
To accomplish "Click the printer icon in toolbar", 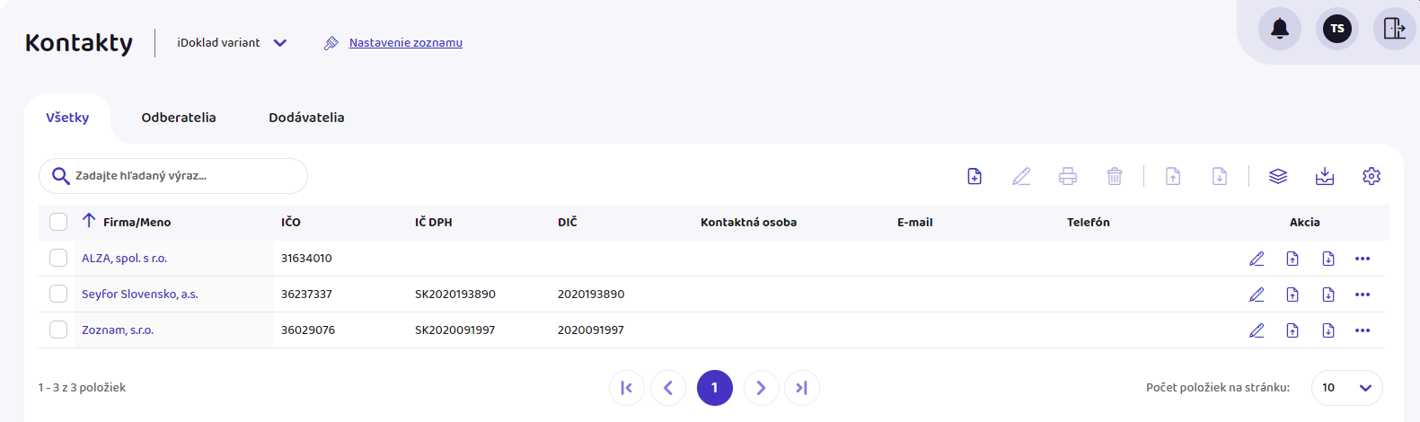I will pyautogui.click(x=1068, y=177).
